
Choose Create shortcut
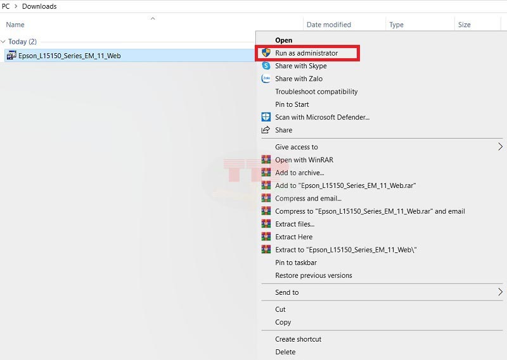coord(298,339)
